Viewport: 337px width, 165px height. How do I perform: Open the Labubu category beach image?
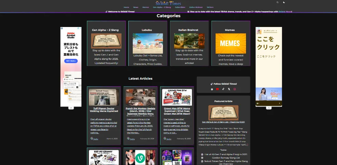pos(148,43)
